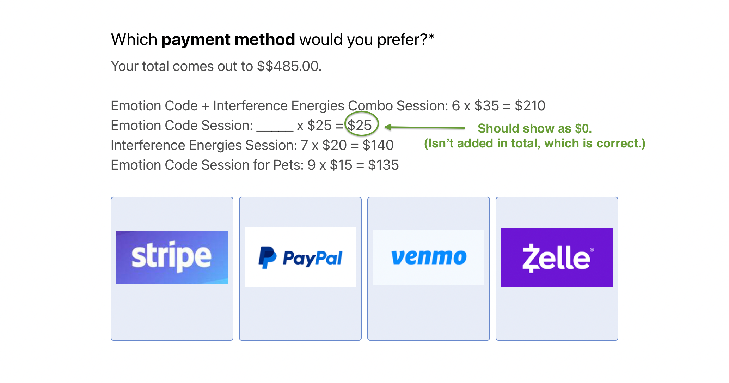Click the purple Zelle logo
The width and height of the screenshot is (729, 383).
pos(557,257)
